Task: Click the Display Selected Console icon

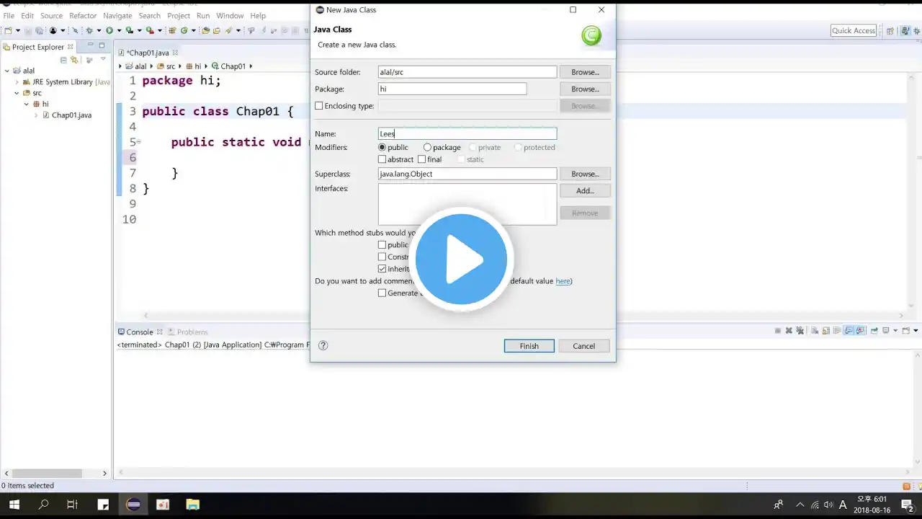Action: [886, 331]
